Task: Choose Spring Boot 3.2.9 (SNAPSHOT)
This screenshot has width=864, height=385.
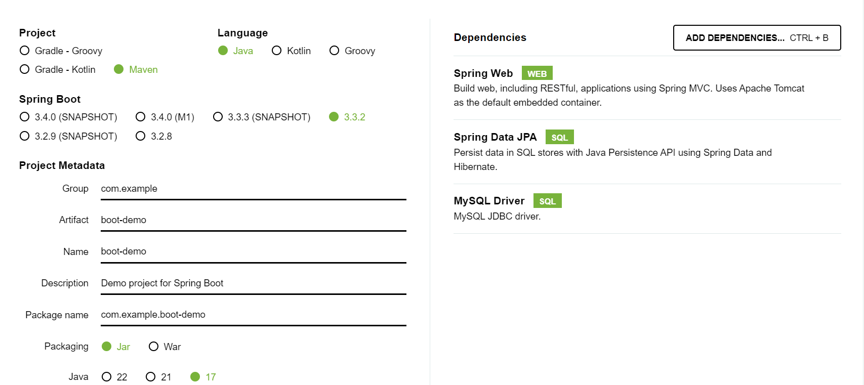Action: [68, 136]
